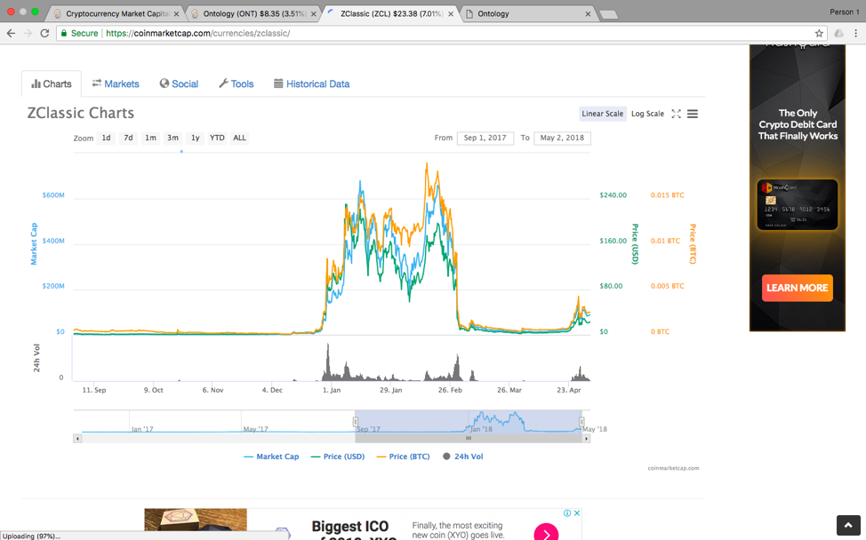The image size is (866, 540).
Task: Close the Ontology document tab
Action: click(x=588, y=14)
